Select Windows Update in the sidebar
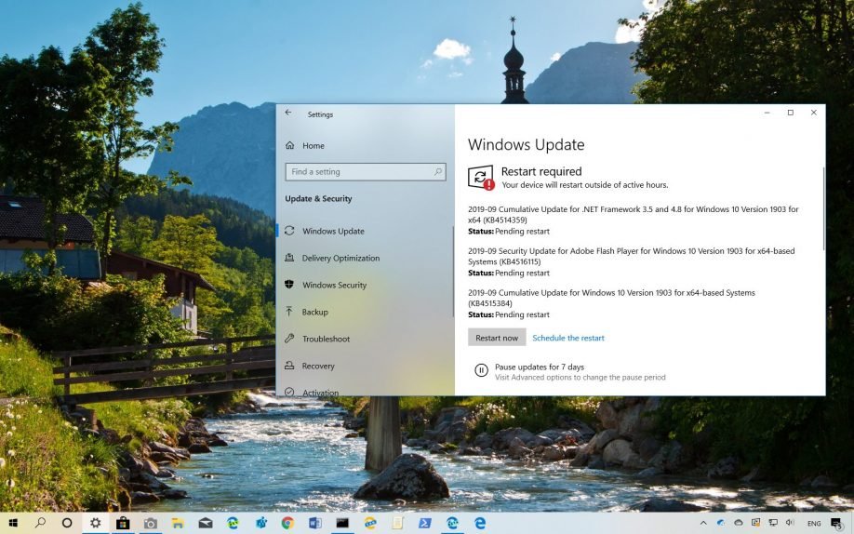 pos(333,231)
